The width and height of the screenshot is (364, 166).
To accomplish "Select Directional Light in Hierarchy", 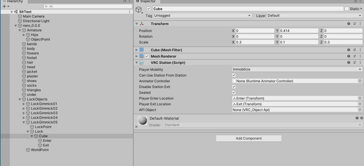I will 36,21.
